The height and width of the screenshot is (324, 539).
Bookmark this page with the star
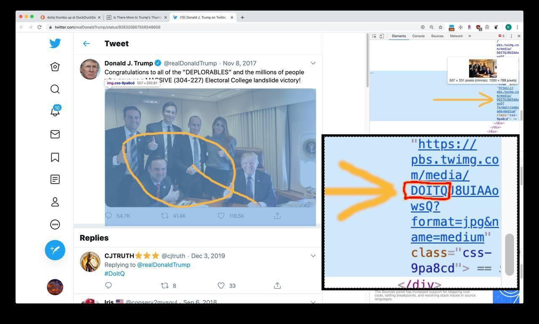(x=440, y=27)
